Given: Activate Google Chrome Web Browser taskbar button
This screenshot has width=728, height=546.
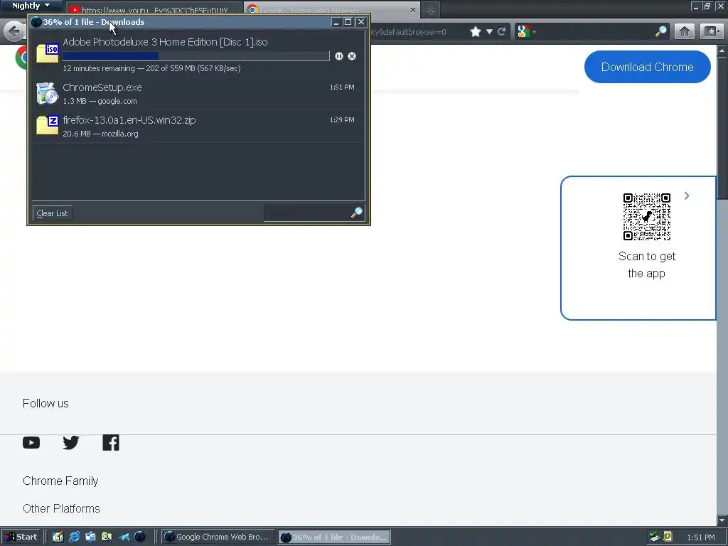Looking at the screenshot, I should click(218, 537).
